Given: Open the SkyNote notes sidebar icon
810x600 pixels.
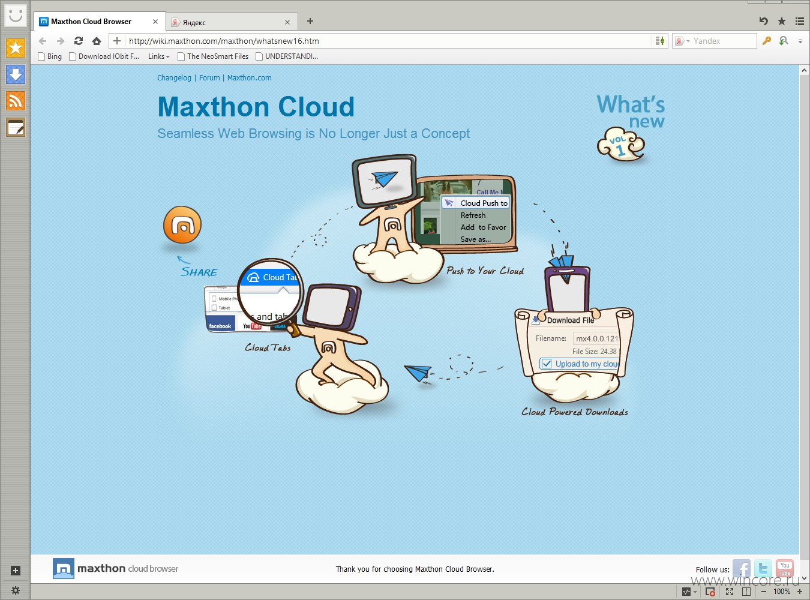Looking at the screenshot, I should pos(16,127).
